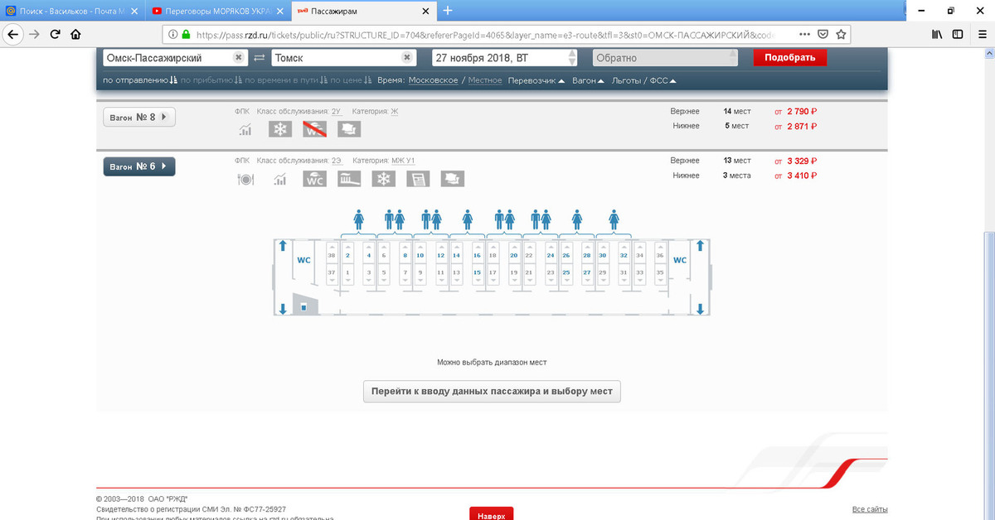Screen dimensions: 995x520
Task: Click the snowflake air conditioning icon in Вагон № 6
Action: (383, 179)
